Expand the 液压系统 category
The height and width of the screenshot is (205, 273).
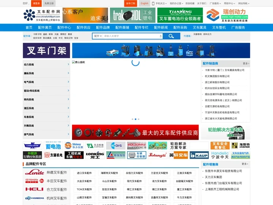pyautogui.click(x=47, y=108)
